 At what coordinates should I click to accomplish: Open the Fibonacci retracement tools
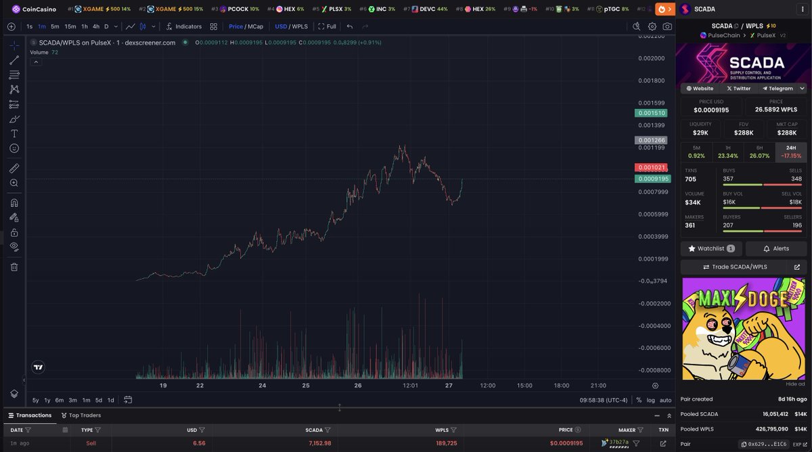pos(14,74)
